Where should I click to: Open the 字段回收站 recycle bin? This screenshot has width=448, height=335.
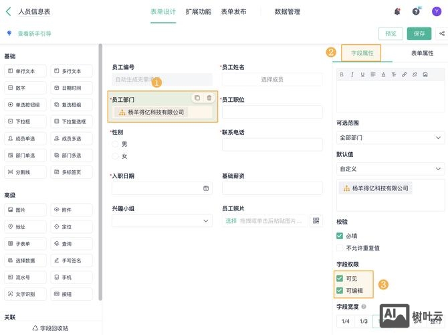point(50,328)
